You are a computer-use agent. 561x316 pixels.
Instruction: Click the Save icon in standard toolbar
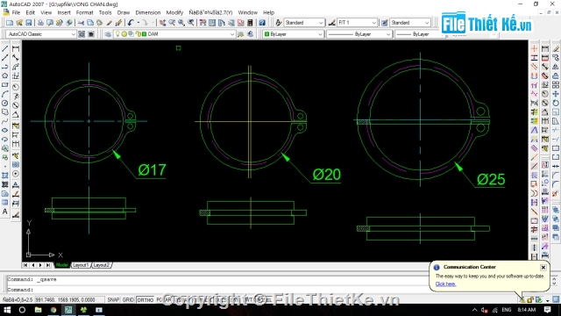[29, 23]
